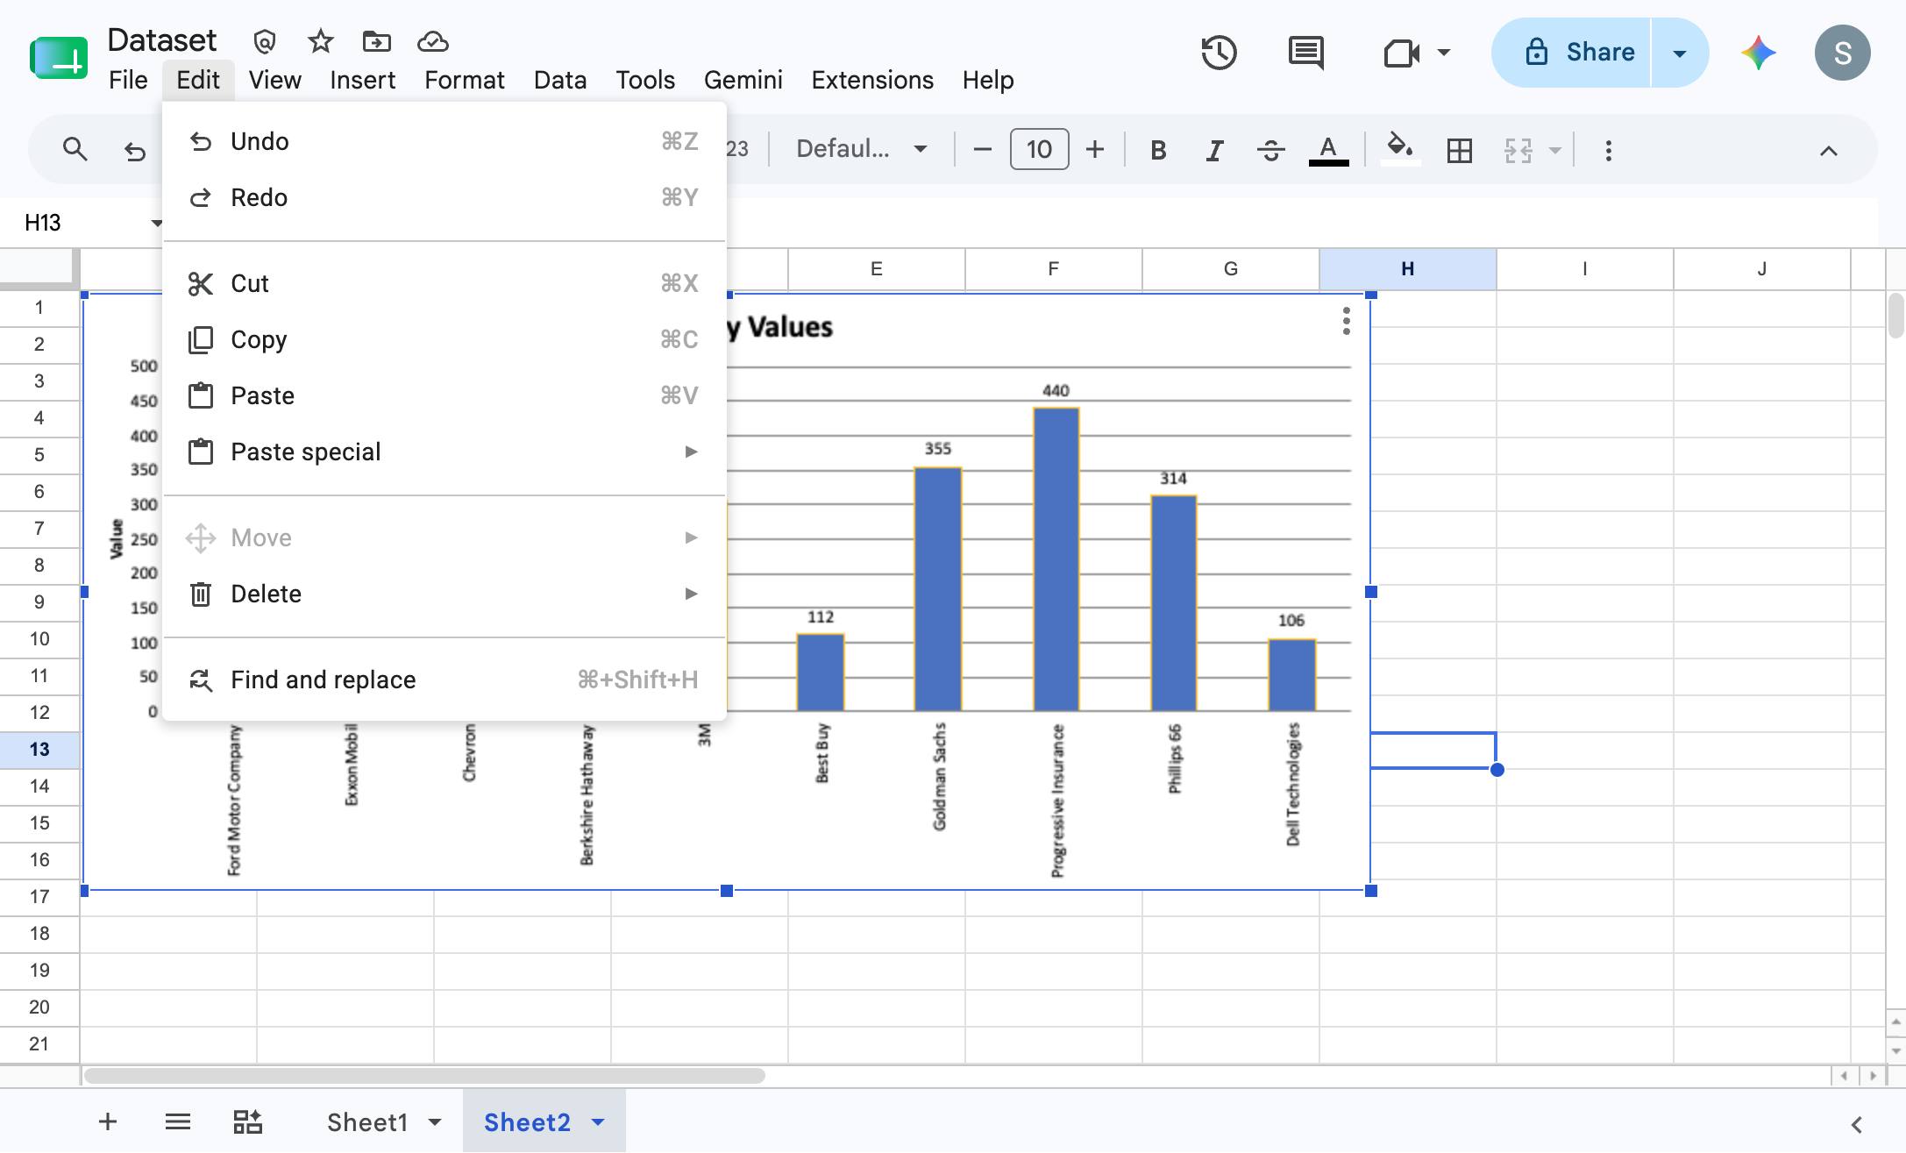Click the font size field
The height and width of the screenshot is (1153, 1906).
point(1039,149)
